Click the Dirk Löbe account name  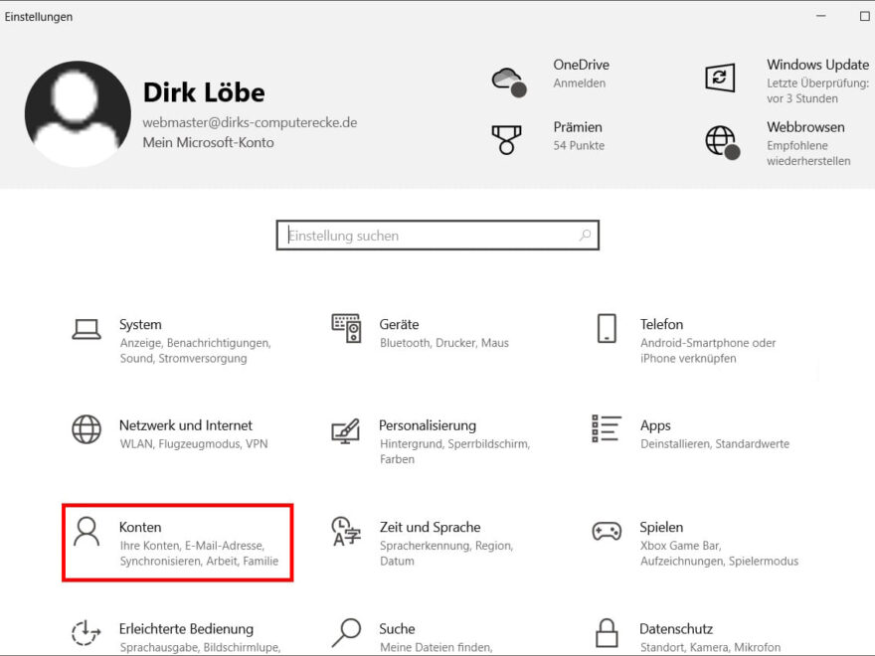tap(204, 92)
